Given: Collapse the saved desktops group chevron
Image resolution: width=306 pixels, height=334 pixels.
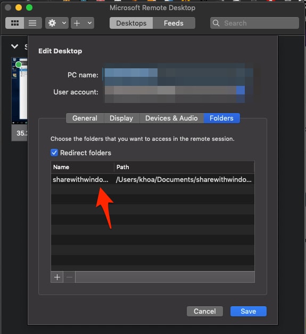Looking at the screenshot, I should [x=14, y=46].
